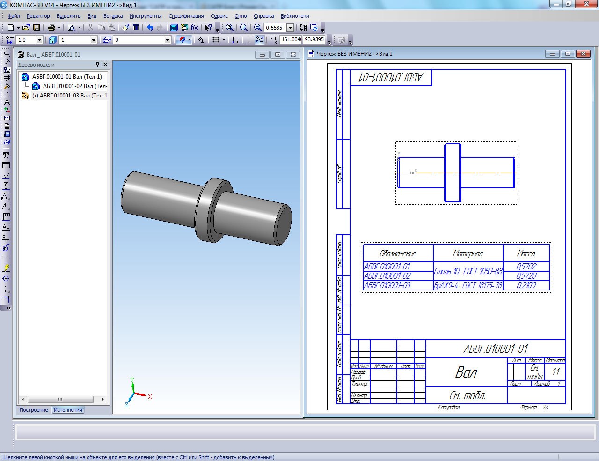The height and width of the screenshot is (461, 599).
Task: Open the Файл menu
Action: click(14, 16)
